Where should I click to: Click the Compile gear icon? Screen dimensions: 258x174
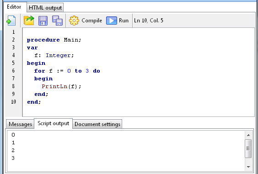point(74,21)
